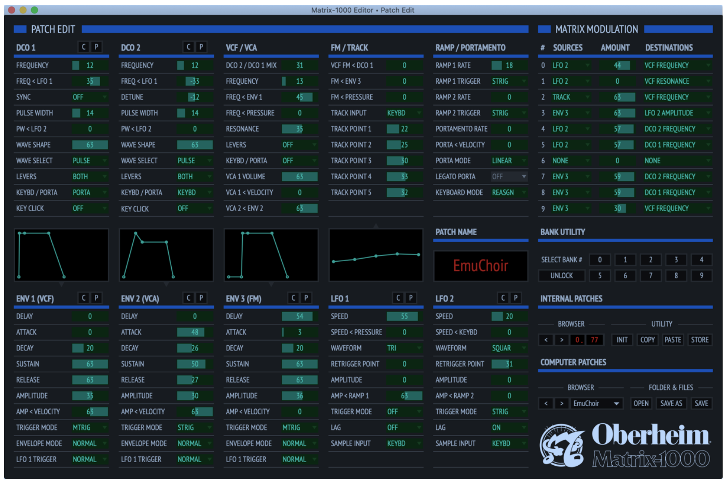Click the ENV 2 (VCA) envelope graph

(166, 255)
